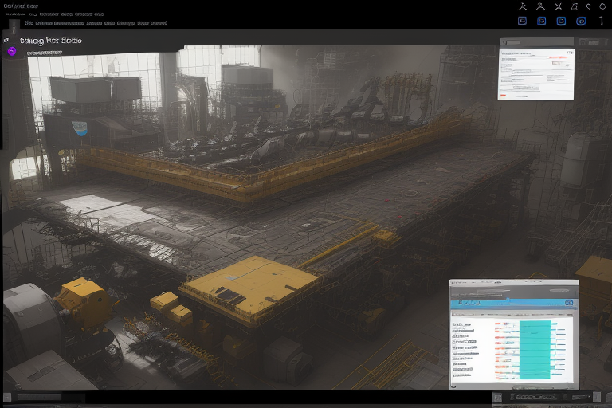The width and height of the screenshot is (612, 408).
Task: Select the first blue square view icon
Action: (523, 21)
